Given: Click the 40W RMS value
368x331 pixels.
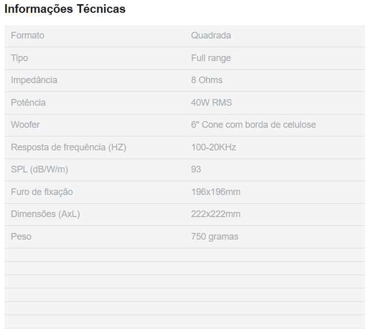Looking at the screenshot, I should tap(211, 103).
